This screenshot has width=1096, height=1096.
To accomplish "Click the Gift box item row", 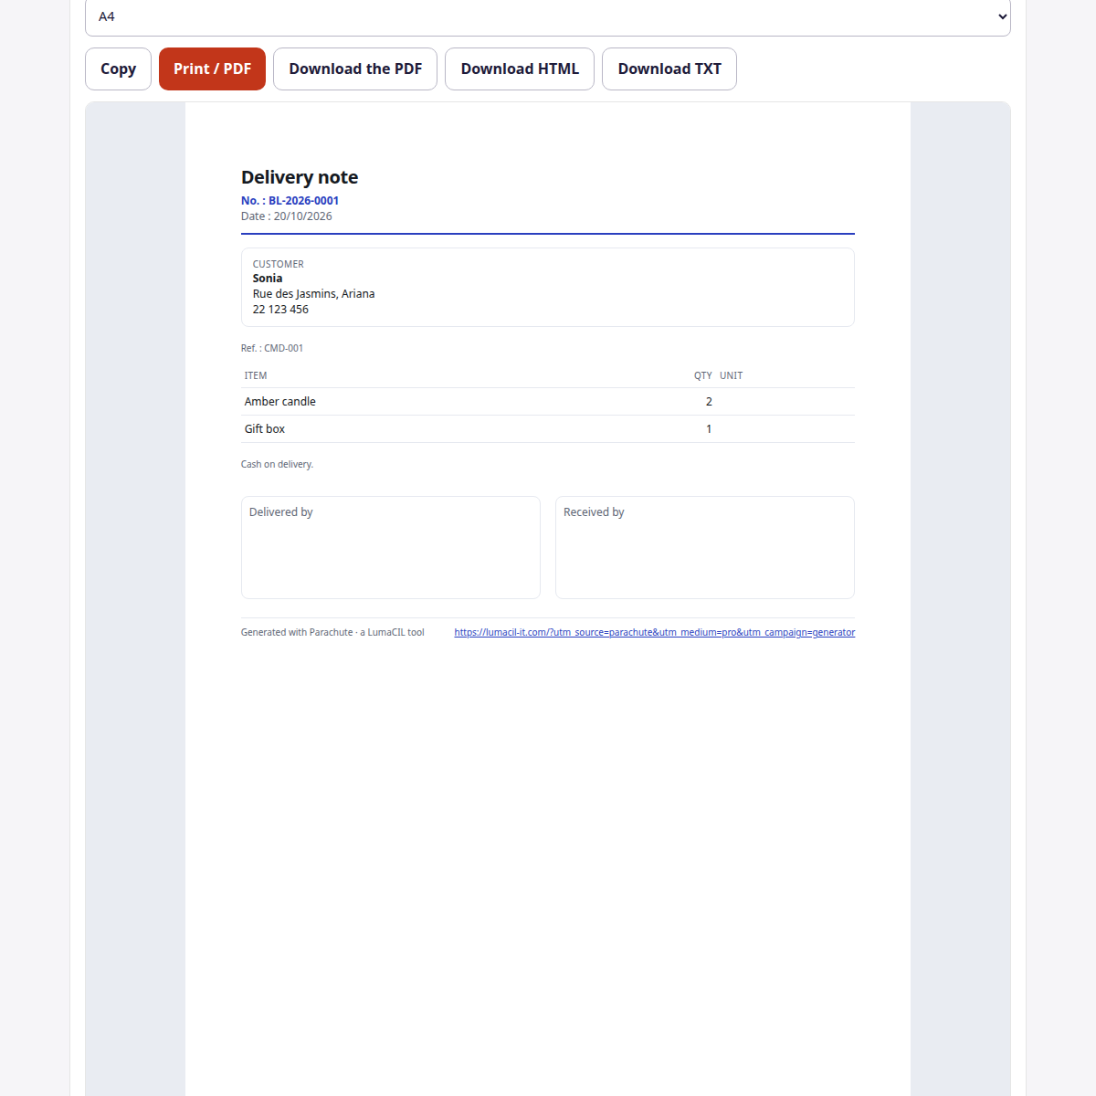I will click(x=548, y=429).
